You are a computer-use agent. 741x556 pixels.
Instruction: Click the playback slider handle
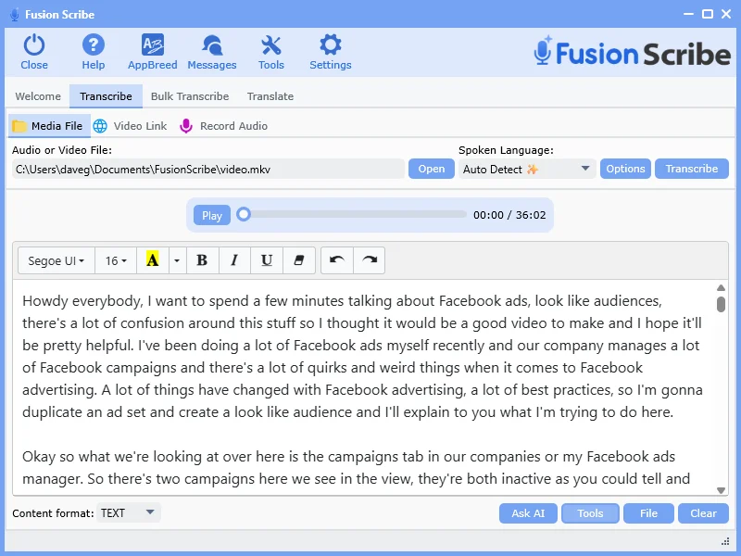tap(244, 215)
